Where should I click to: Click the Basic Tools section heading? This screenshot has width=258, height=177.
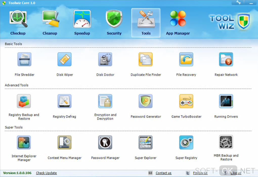click(13, 44)
